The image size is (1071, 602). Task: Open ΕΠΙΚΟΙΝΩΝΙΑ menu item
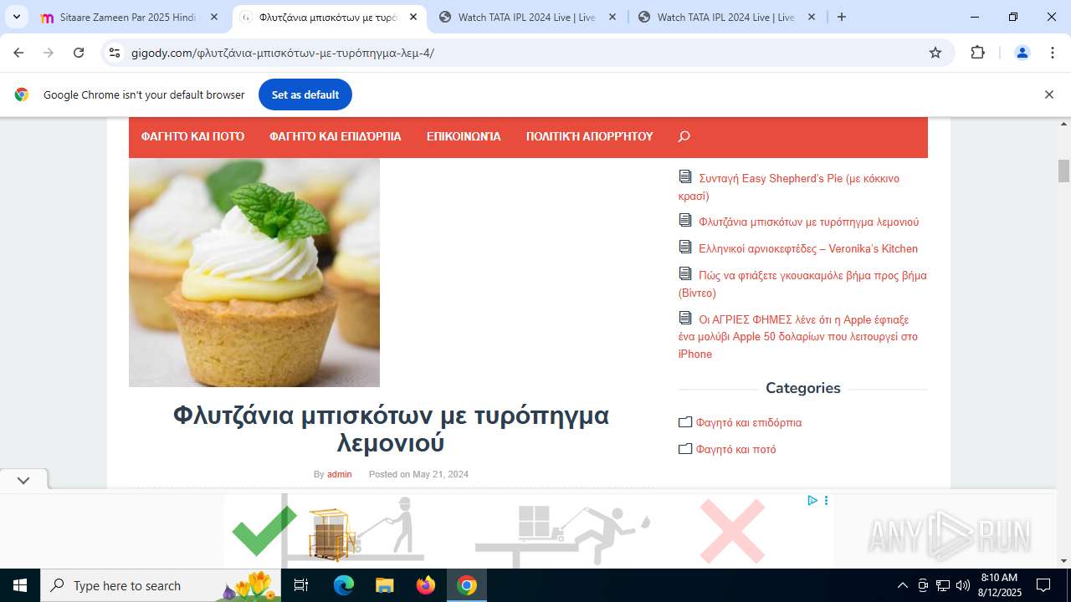[464, 136]
